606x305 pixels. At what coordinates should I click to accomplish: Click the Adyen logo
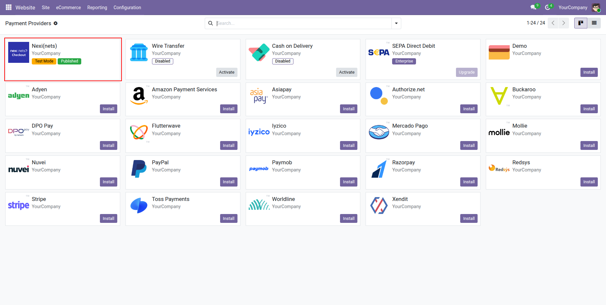click(x=19, y=96)
